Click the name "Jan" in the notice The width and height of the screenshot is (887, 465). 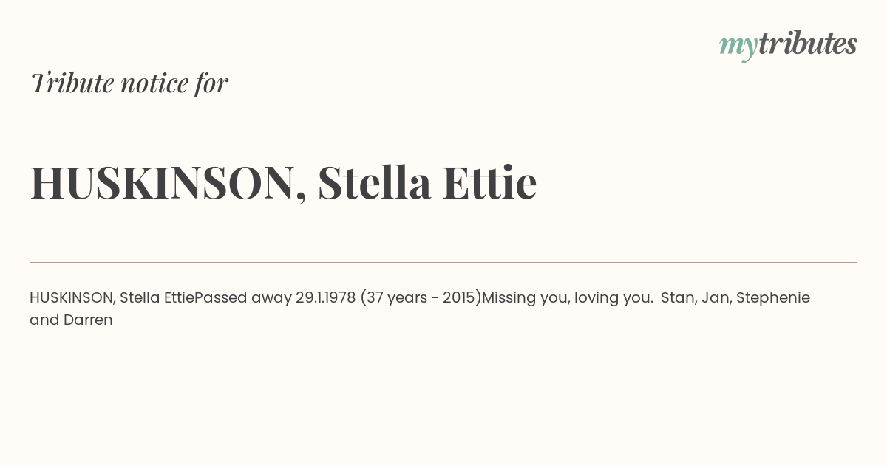coord(716,297)
